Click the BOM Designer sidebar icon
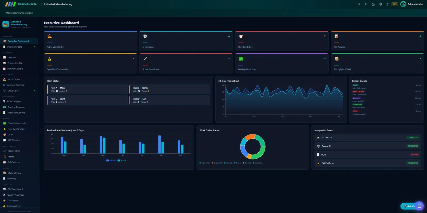Viewport: 427px width, 213px height. pyautogui.click(x=4, y=102)
